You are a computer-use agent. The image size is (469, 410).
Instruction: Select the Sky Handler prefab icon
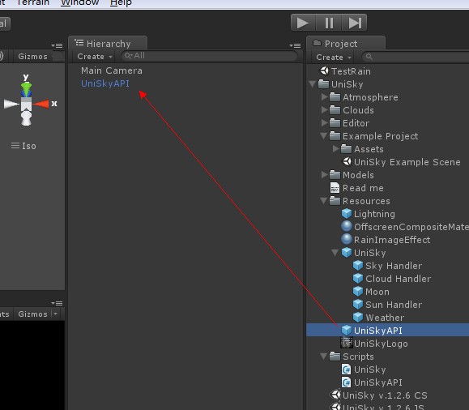[x=358, y=266]
